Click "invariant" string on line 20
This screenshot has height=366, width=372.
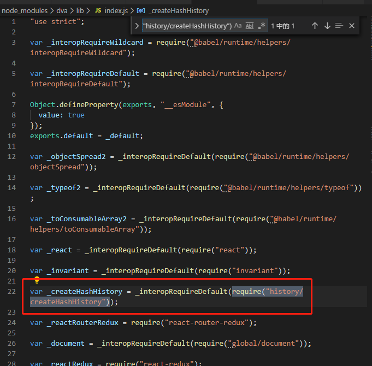pos(255,271)
